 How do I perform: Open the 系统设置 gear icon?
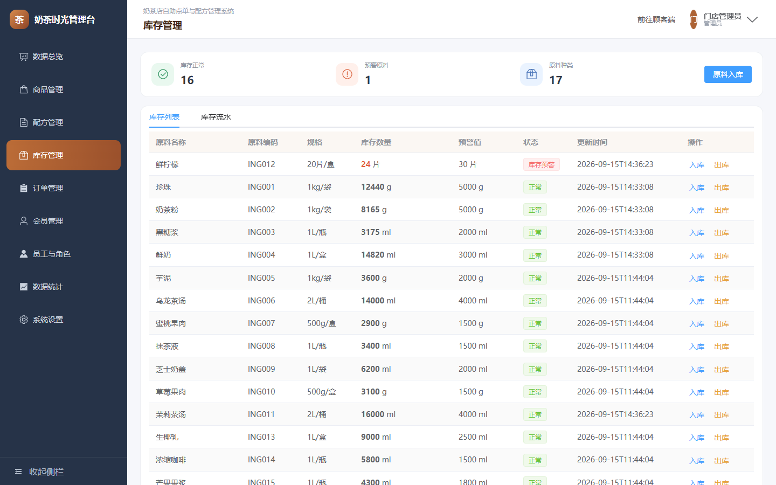click(x=24, y=320)
